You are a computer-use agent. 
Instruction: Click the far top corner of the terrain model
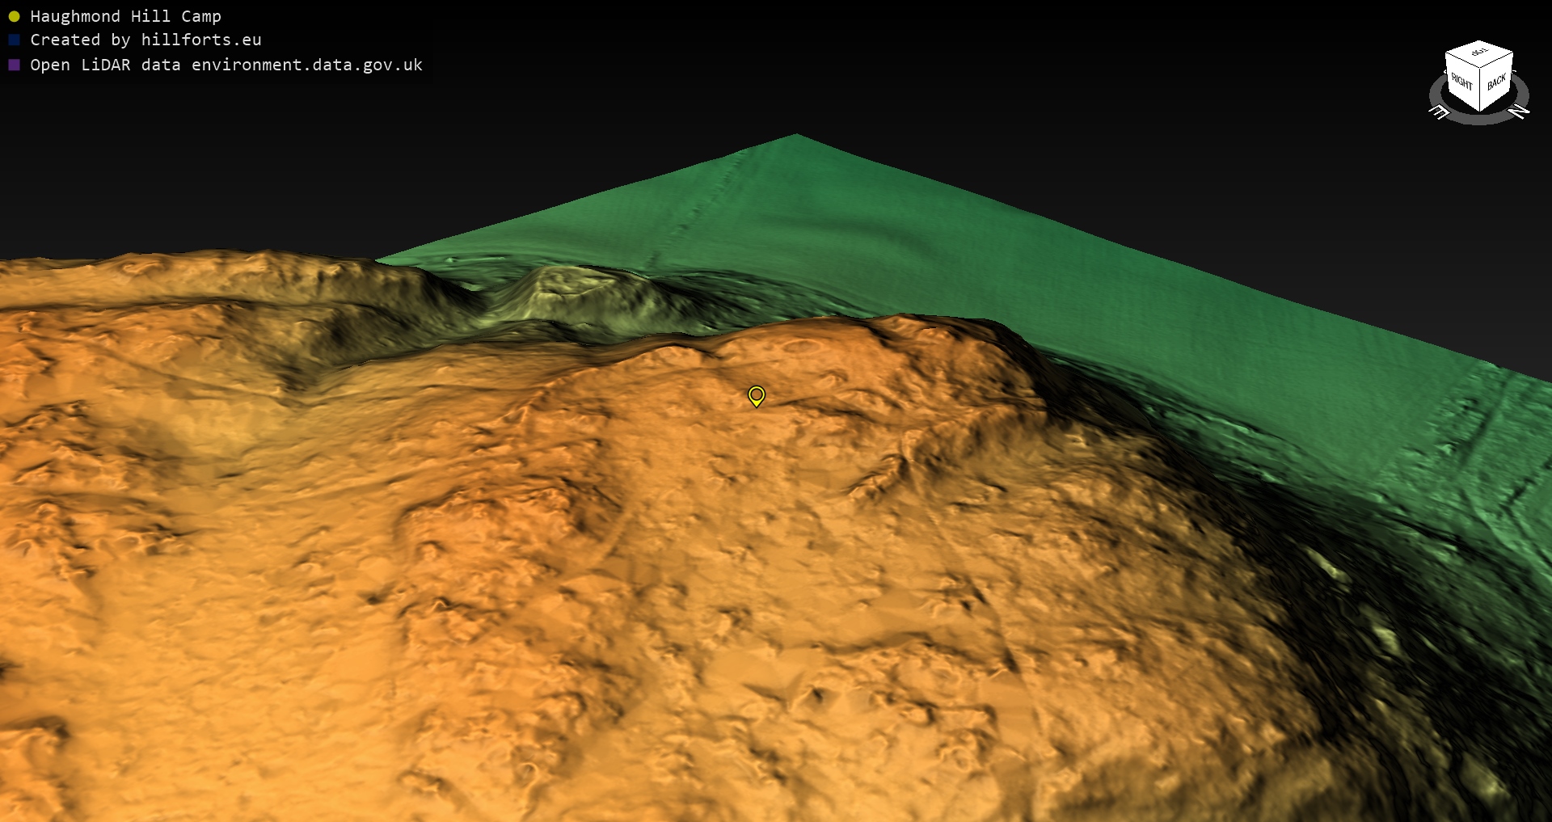tap(796, 136)
